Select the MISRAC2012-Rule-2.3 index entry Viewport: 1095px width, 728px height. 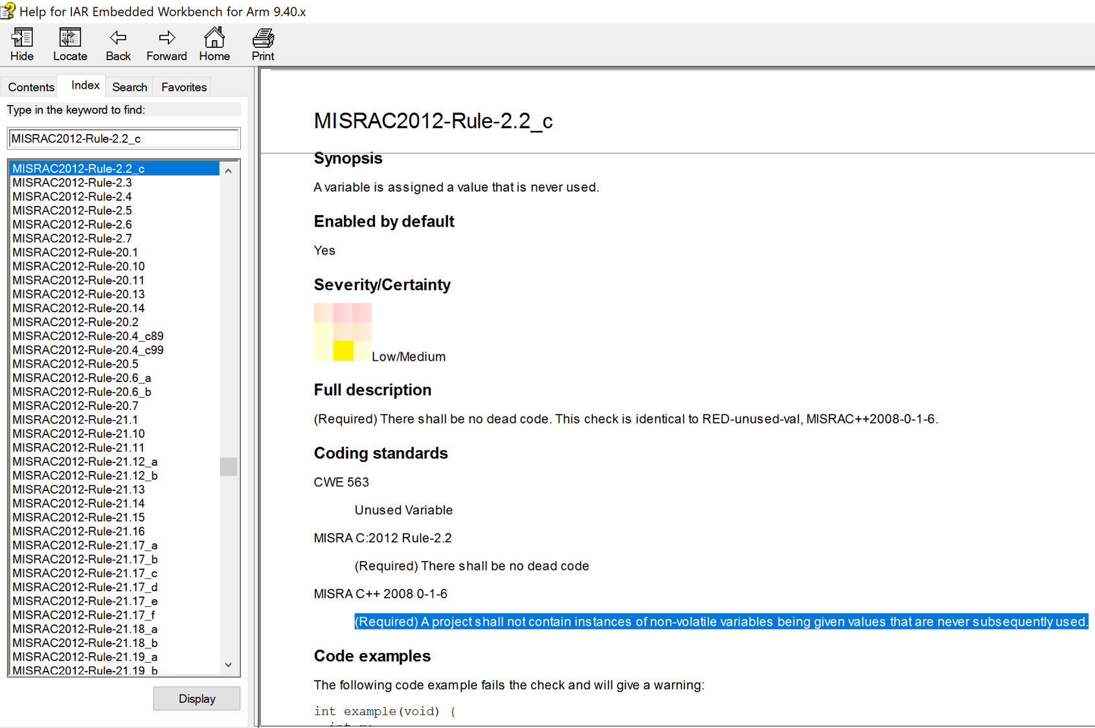click(x=72, y=183)
